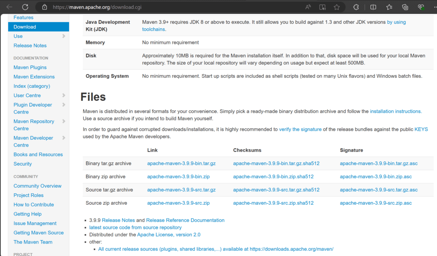Viewport: 437px width, 256px height.
Task: Open browser extensions puzzle icon
Action: point(356,7)
